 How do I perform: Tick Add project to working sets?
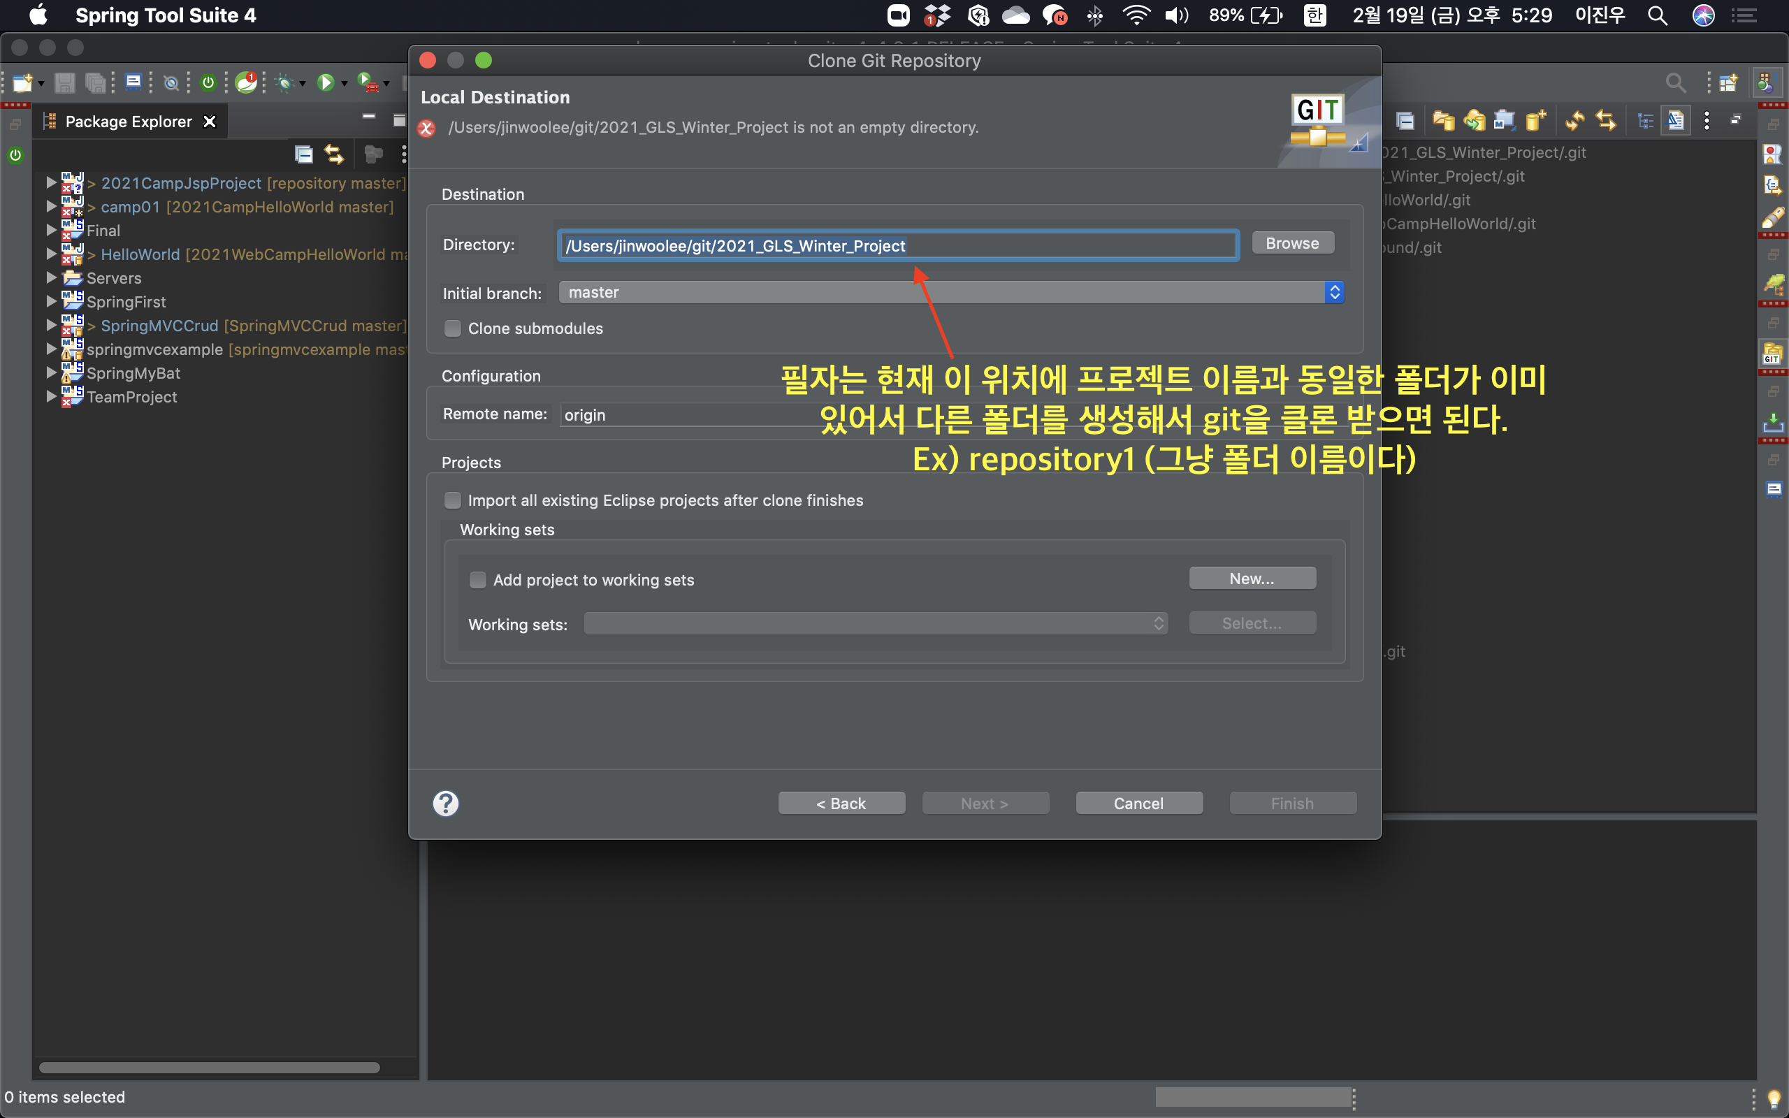478,581
